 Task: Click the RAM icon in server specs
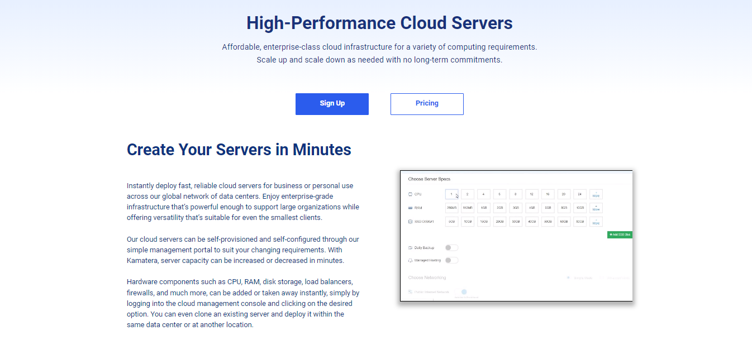[x=410, y=208]
